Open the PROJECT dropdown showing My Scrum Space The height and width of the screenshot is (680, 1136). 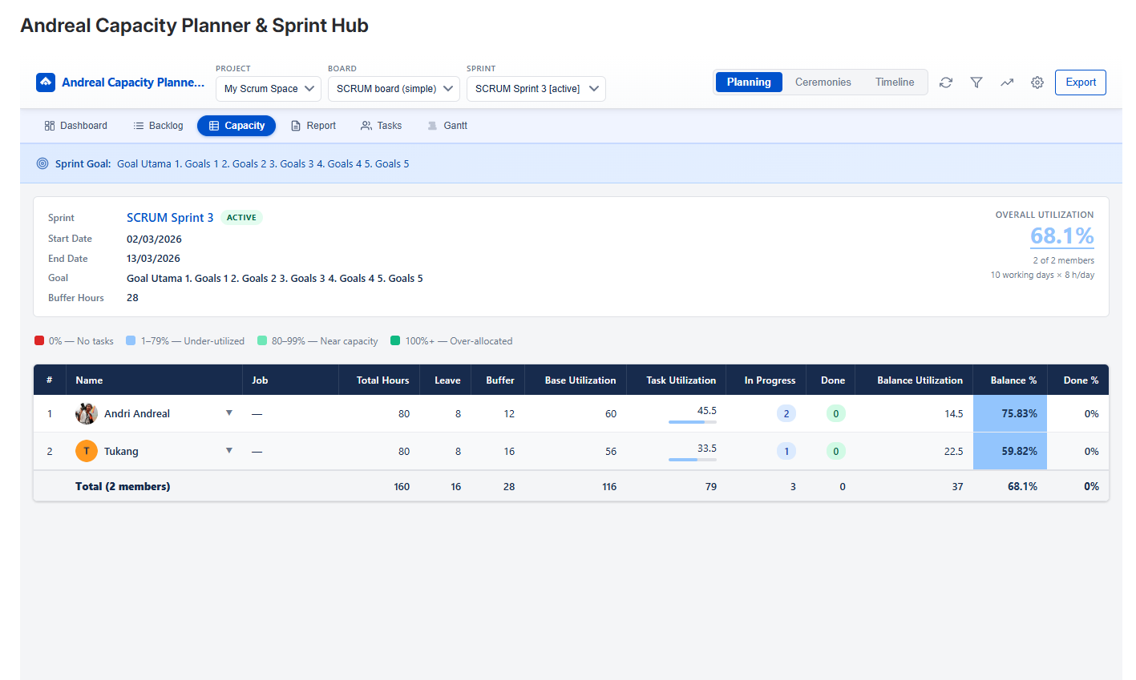click(x=268, y=89)
